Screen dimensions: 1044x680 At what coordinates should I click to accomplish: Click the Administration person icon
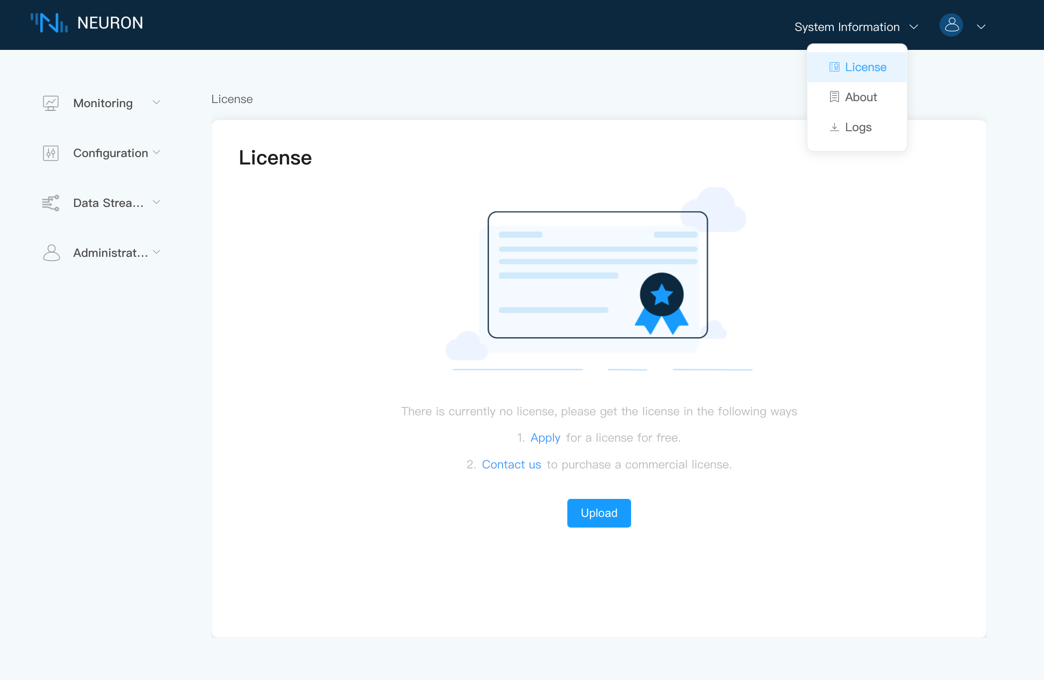click(51, 252)
